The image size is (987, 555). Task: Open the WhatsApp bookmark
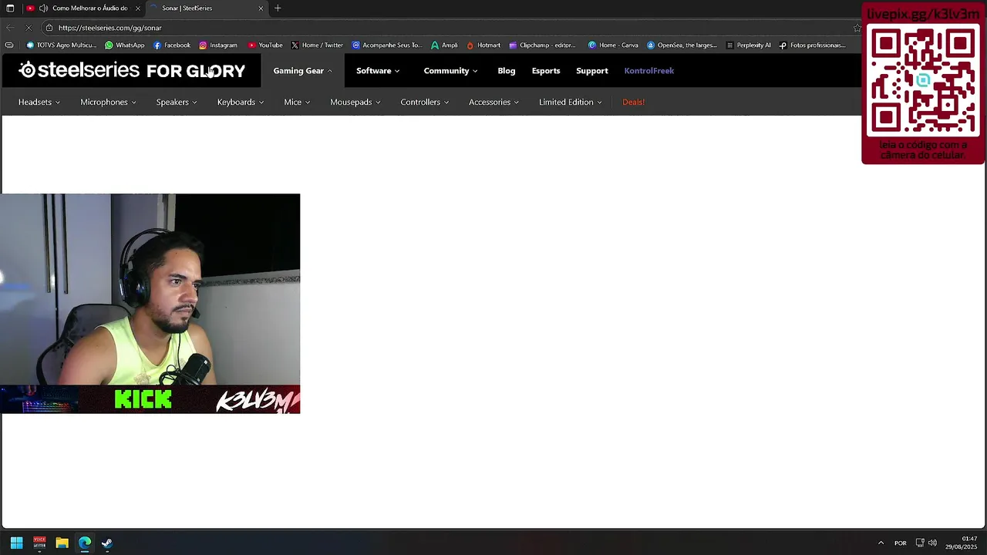click(x=125, y=45)
